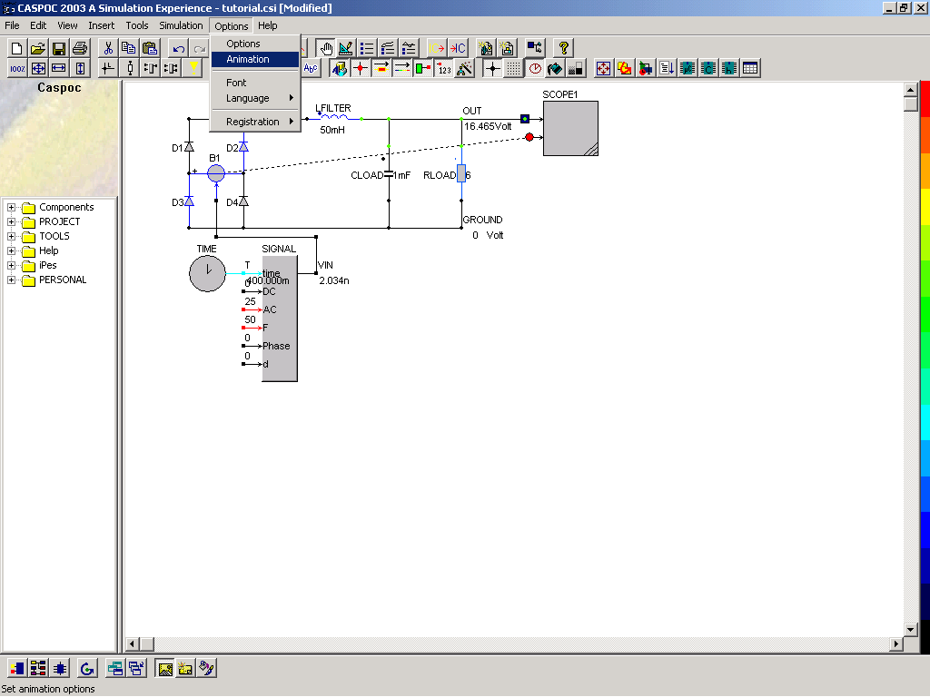
Task: Click the arrow-into-IC red icon
Action: tap(458, 48)
